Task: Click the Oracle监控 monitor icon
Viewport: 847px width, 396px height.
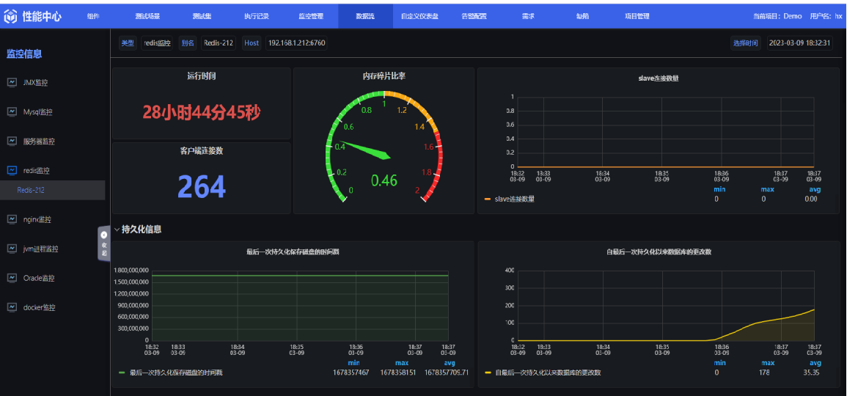Action: coord(12,278)
